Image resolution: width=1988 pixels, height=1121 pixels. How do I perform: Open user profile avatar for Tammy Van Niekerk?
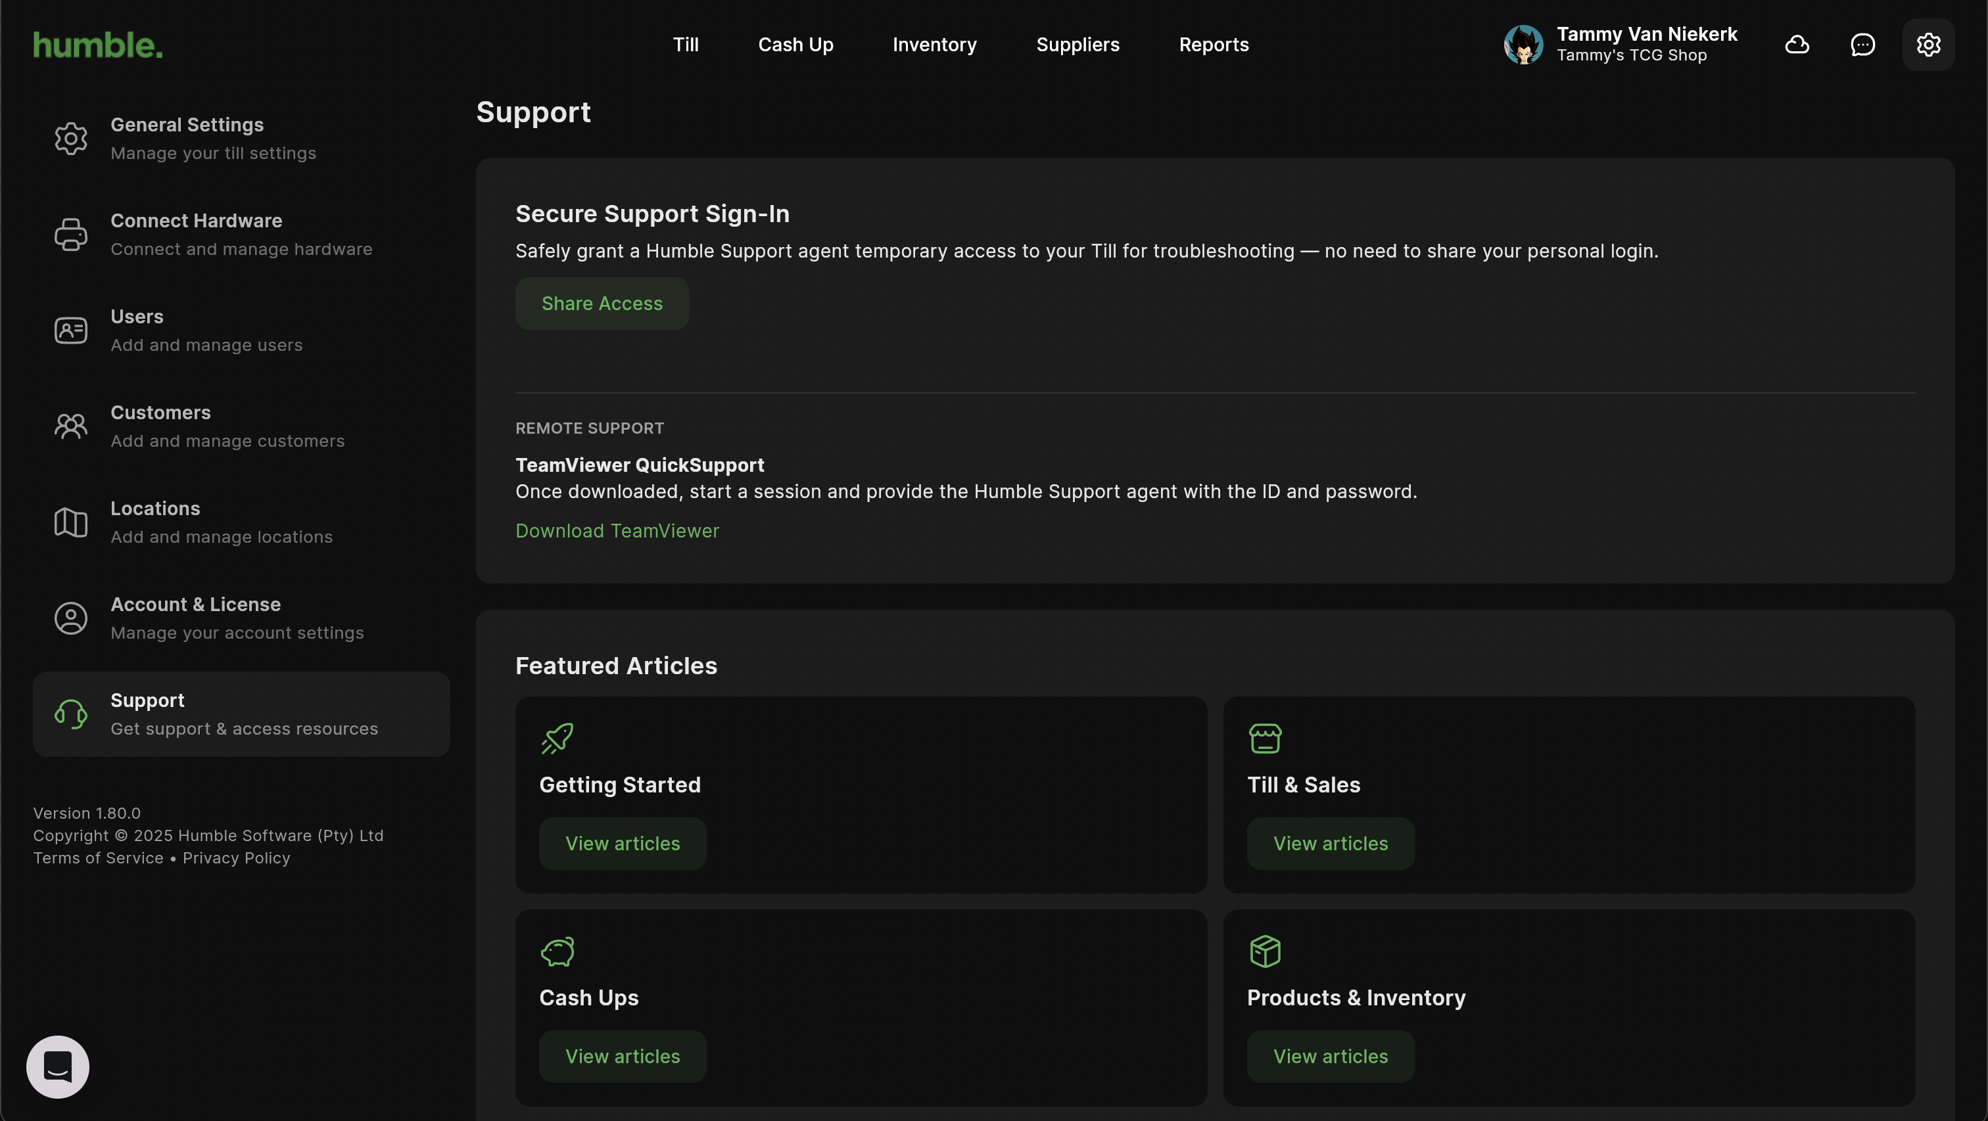click(x=1523, y=45)
